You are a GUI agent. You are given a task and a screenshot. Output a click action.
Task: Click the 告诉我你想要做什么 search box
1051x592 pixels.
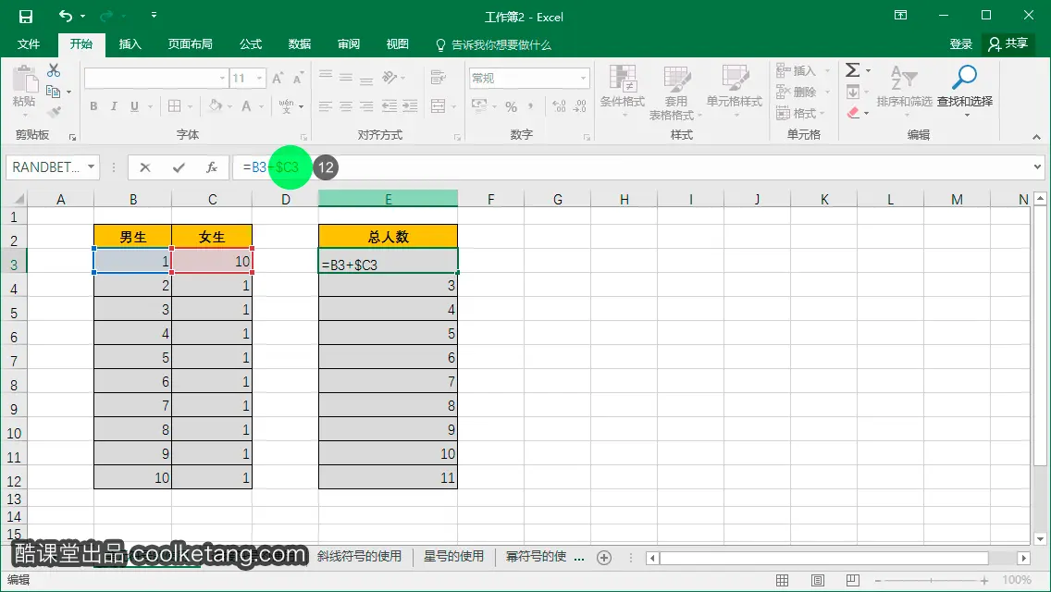pos(493,45)
